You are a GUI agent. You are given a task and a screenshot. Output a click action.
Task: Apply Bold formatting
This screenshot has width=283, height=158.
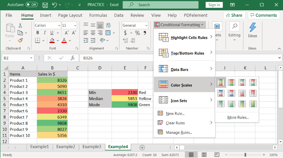click(38, 33)
